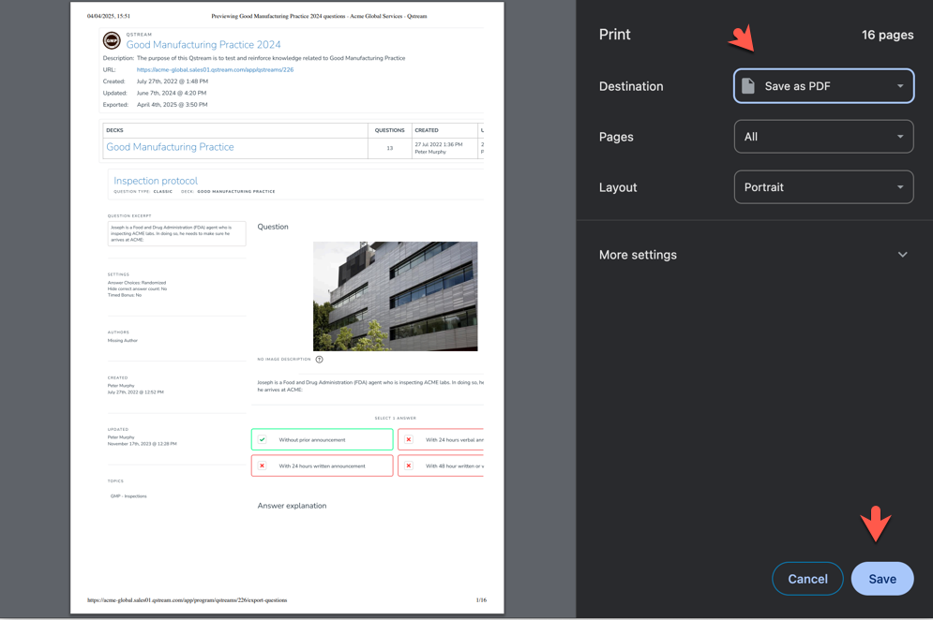Click the question count '13' cell

pyautogui.click(x=390, y=148)
